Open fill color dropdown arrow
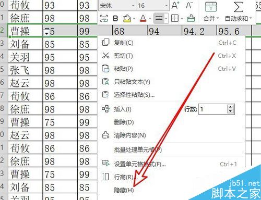 tap(134, 18)
